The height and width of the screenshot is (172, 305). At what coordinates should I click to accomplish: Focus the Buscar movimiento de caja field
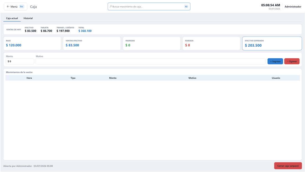149,7
